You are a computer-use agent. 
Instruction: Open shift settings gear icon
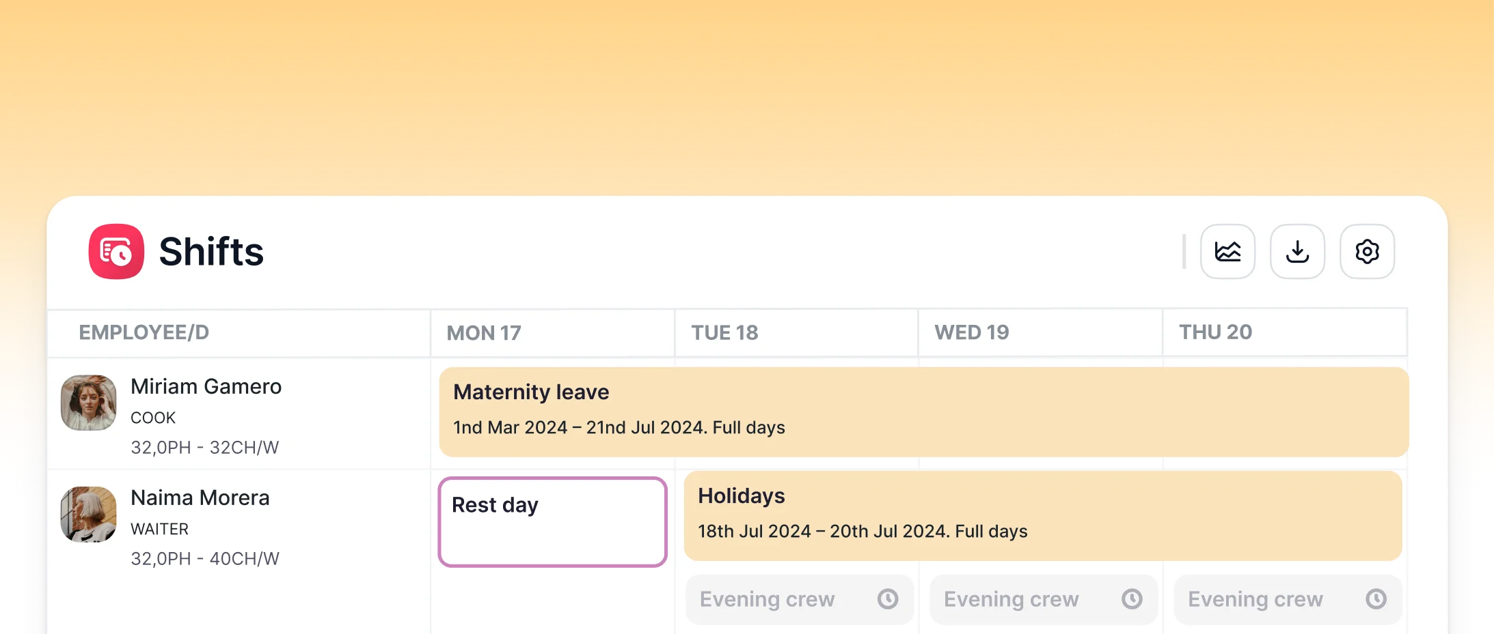click(1367, 251)
